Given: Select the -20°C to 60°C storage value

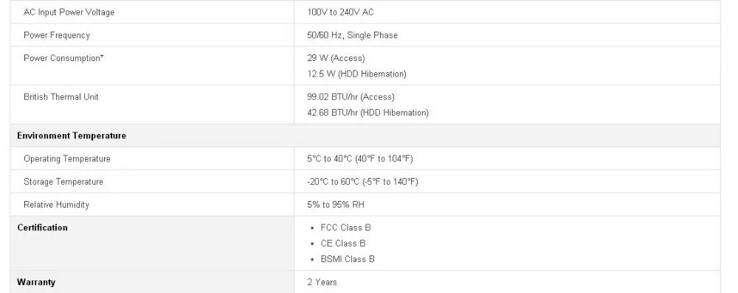Looking at the screenshot, I should (362, 182).
